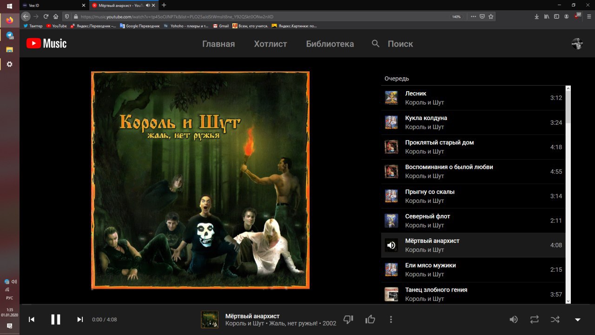Open the Google Переводчик bookmark
The width and height of the screenshot is (595, 335).
coord(140,26)
